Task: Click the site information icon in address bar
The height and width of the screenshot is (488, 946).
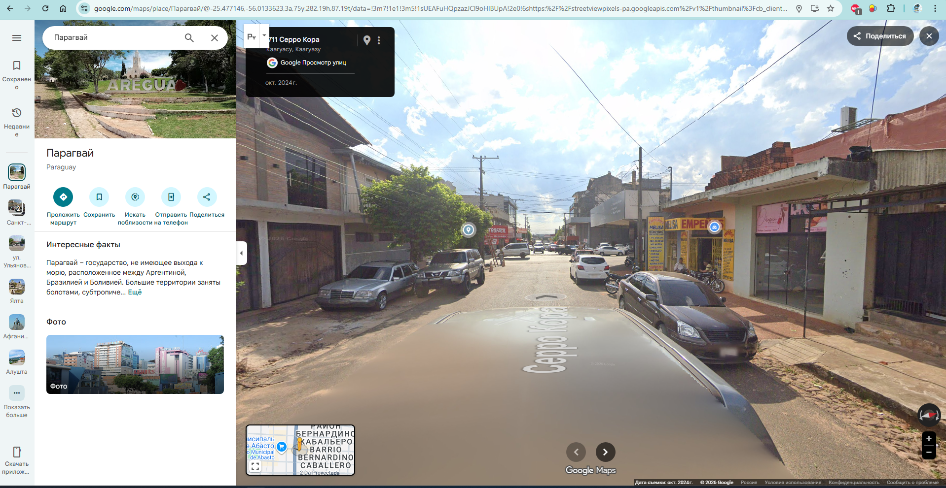Action: pos(84,8)
